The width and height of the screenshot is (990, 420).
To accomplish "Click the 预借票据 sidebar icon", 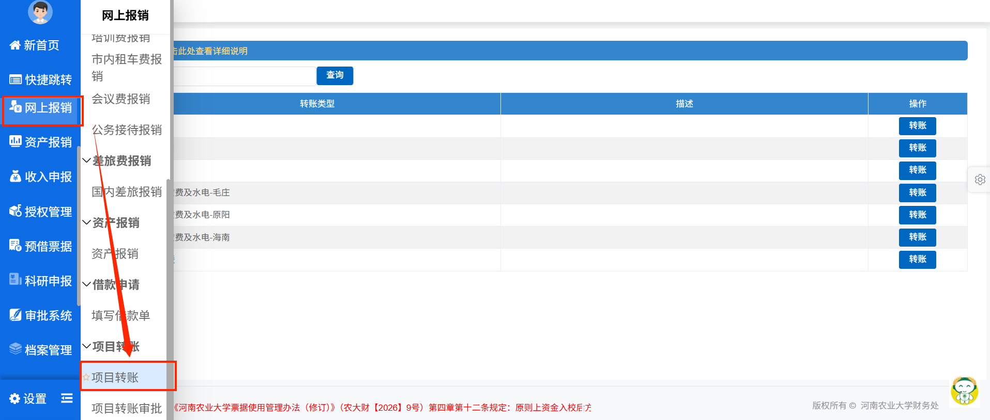I will [x=16, y=246].
